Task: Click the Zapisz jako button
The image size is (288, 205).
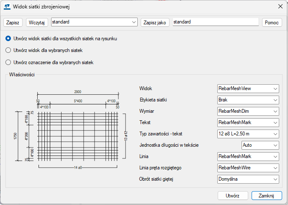Action: (155, 22)
